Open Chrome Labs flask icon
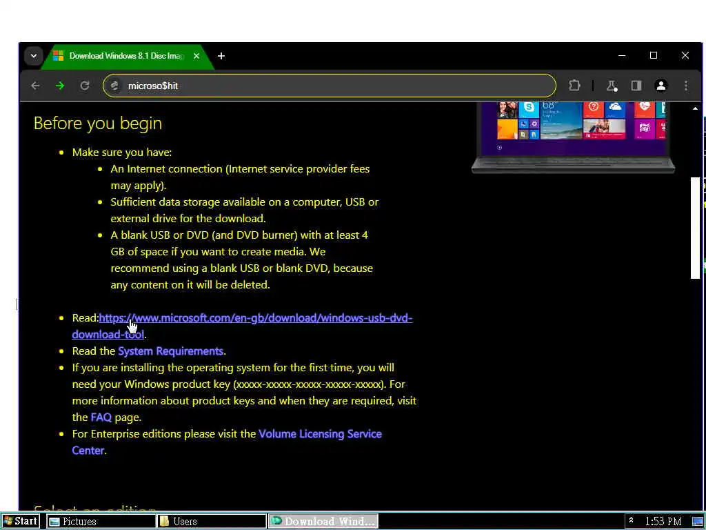 (612, 86)
